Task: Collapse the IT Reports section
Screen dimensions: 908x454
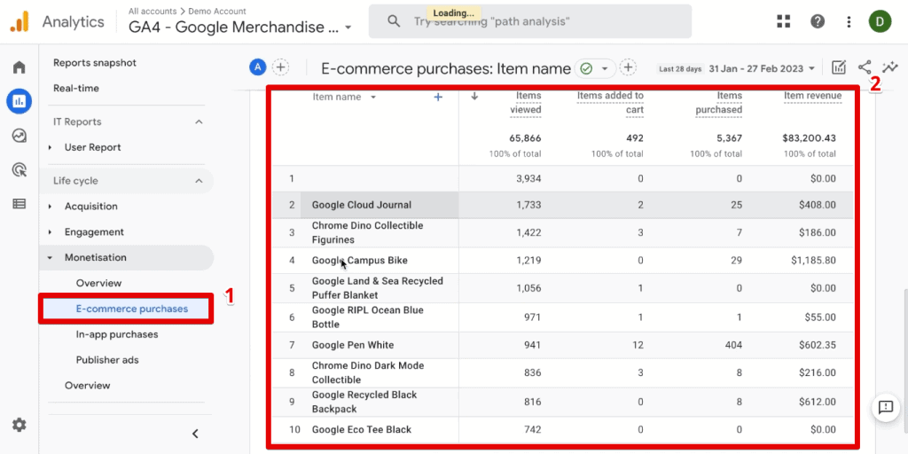Action: click(199, 121)
